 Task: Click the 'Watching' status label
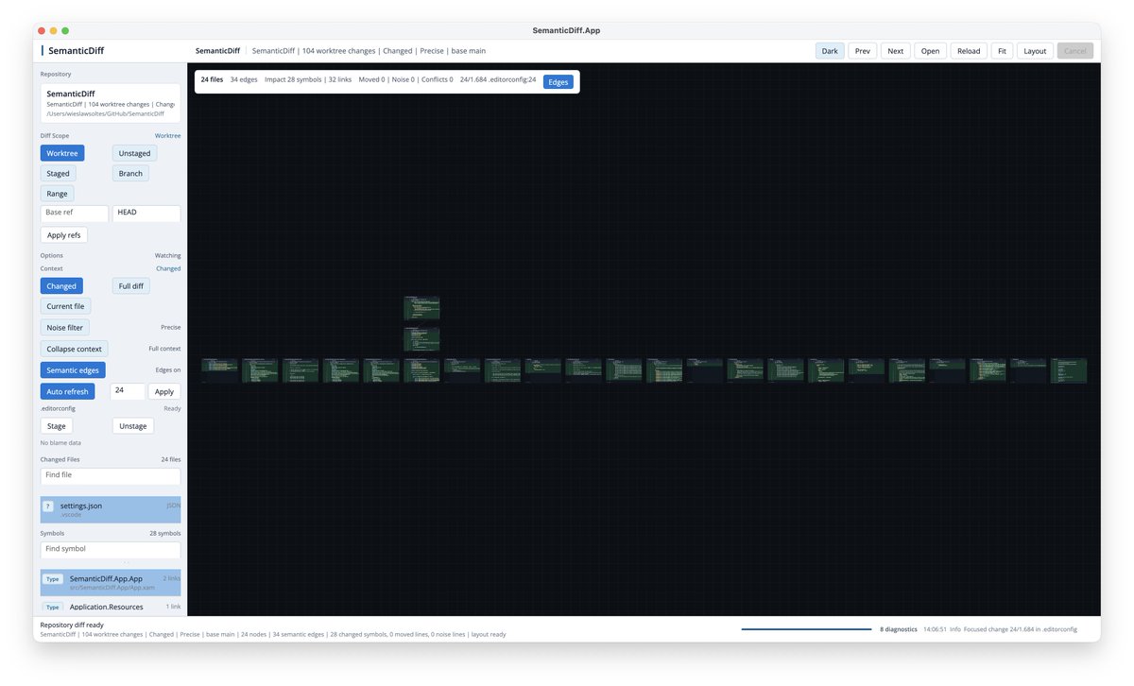pyautogui.click(x=167, y=255)
